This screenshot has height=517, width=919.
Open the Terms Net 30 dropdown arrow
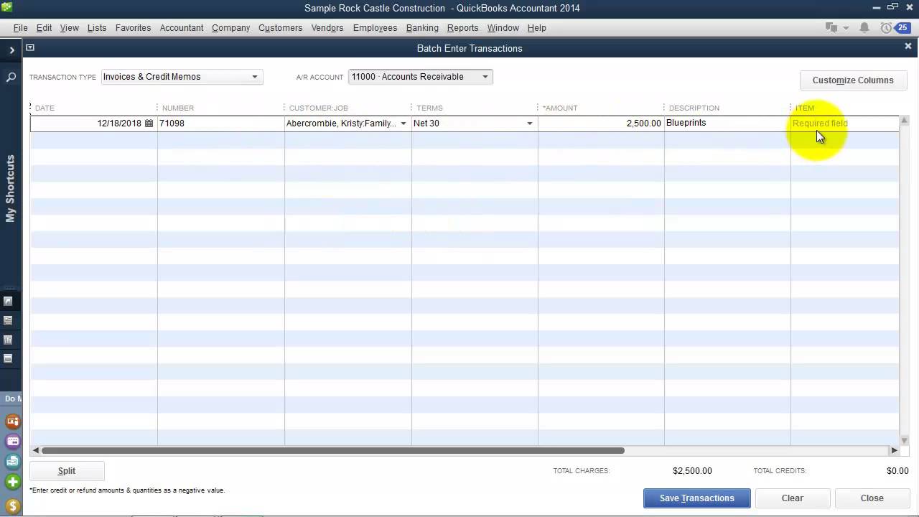pyautogui.click(x=530, y=124)
